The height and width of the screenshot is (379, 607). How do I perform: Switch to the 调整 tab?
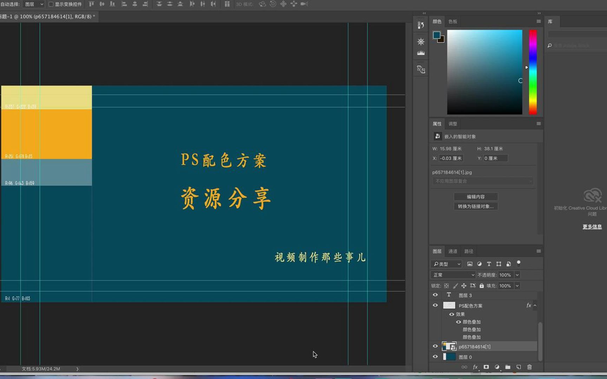click(453, 124)
